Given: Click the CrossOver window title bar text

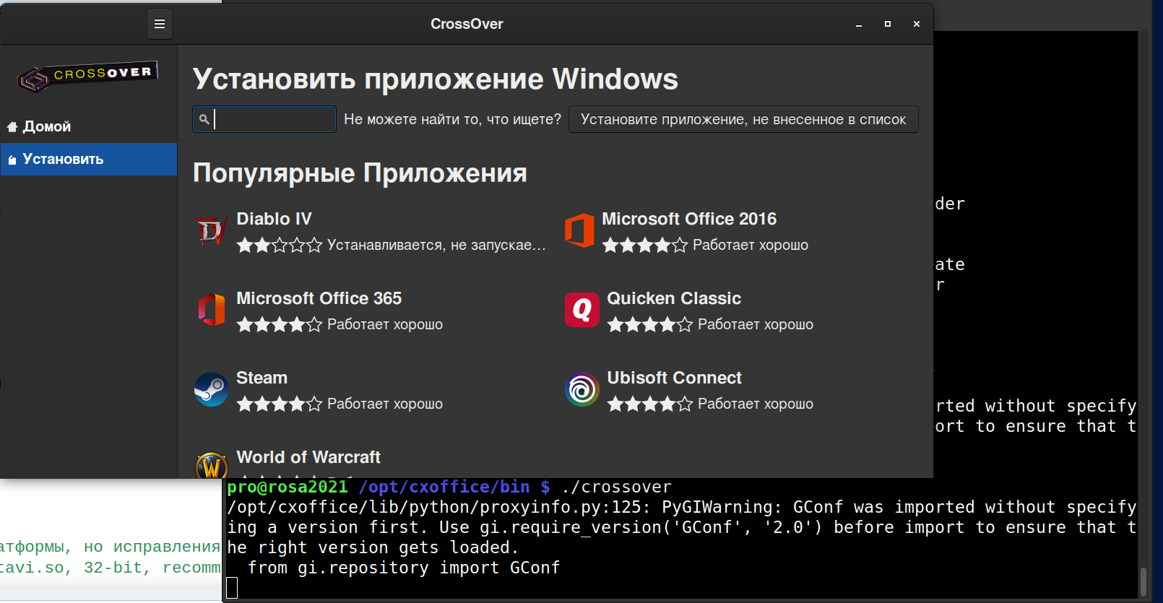Looking at the screenshot, I should (467, 24).
